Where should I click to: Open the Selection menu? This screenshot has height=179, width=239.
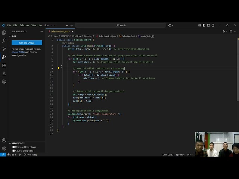[x=24, y=25]
